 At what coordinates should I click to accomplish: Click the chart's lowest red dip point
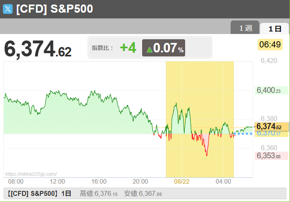pos(207,156)
